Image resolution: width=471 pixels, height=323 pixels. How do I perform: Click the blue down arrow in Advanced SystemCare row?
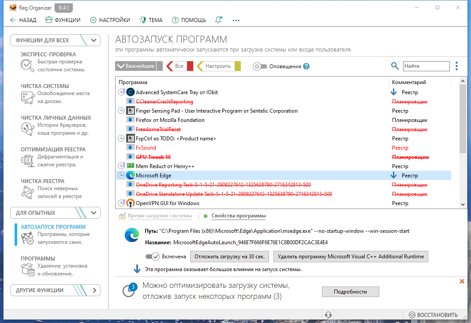[x=393, y=92]
